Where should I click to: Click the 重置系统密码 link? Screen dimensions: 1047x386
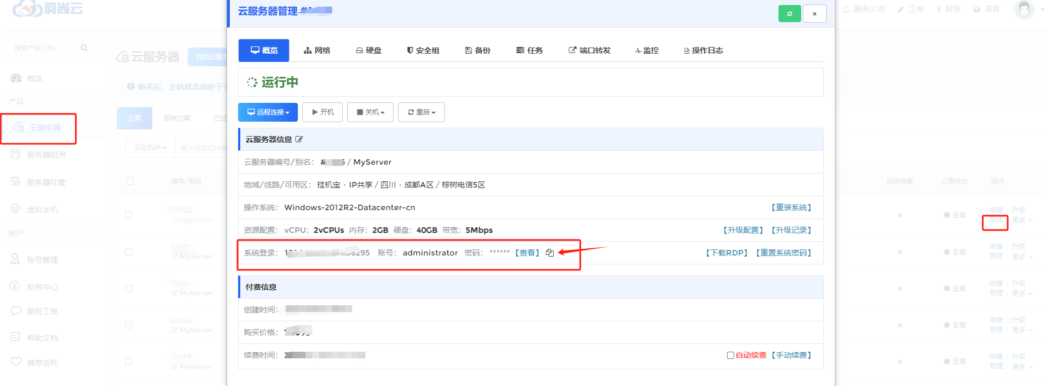click(x=783, y=253)
